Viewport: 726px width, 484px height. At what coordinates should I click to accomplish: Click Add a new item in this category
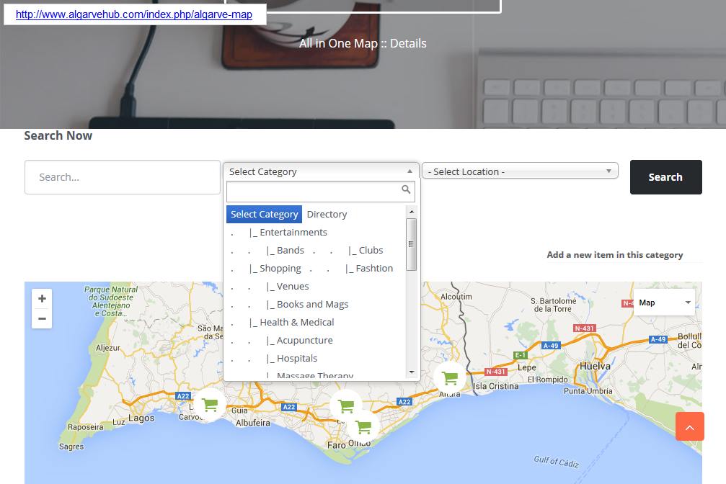pos(614,254)
